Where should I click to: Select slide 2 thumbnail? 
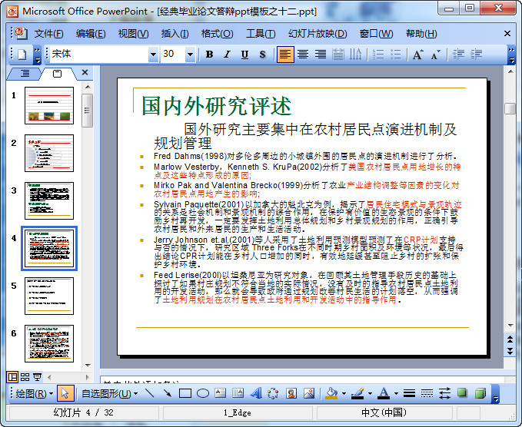49,154
